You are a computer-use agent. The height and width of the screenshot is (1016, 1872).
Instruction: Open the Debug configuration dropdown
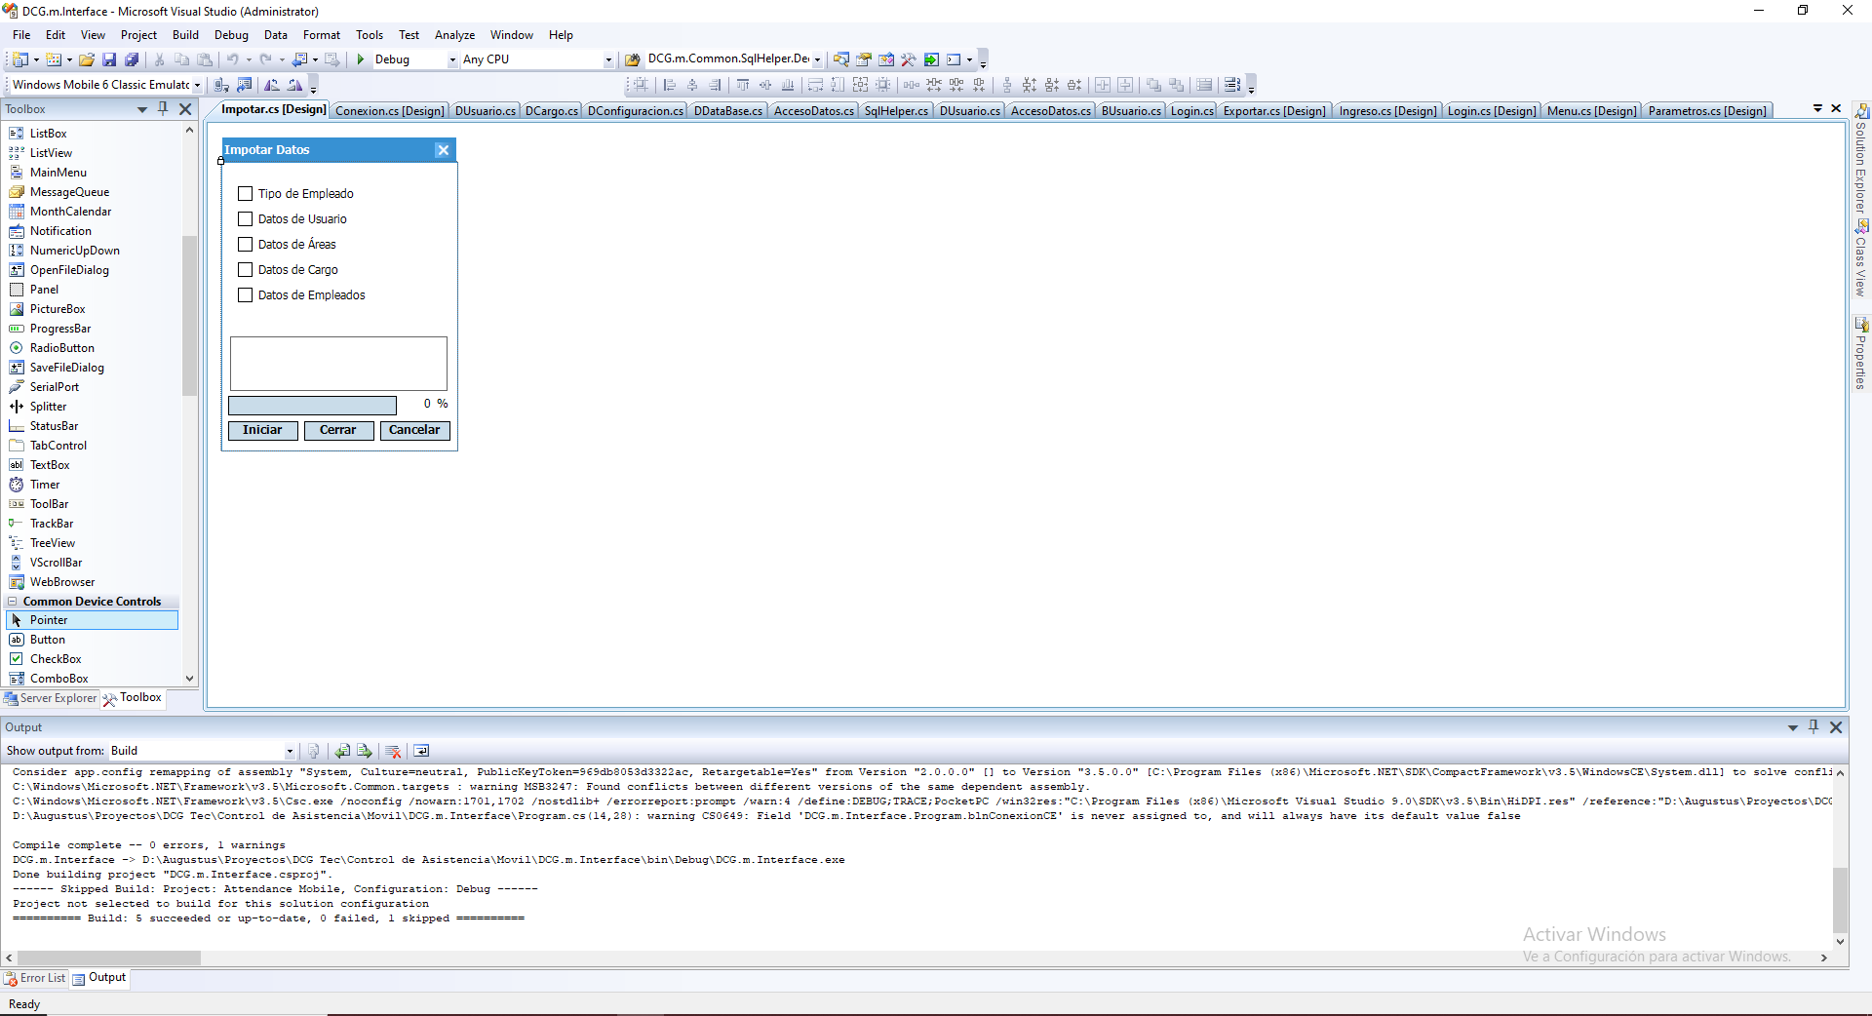[451, 59]
